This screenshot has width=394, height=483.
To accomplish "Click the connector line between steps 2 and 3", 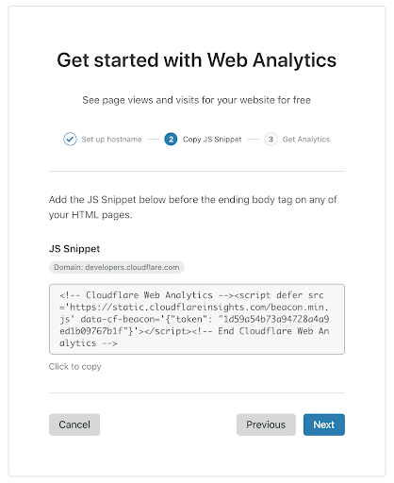I will coord(253,140).
